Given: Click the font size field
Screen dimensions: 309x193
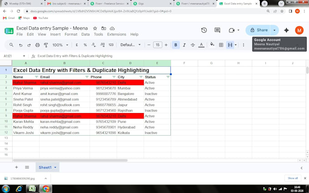Looking at the screenshot, I should (x=158, y=45).
